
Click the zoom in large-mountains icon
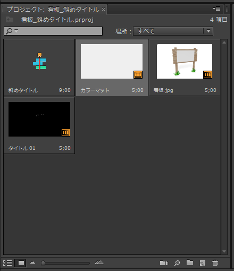(x=99, y=262)
